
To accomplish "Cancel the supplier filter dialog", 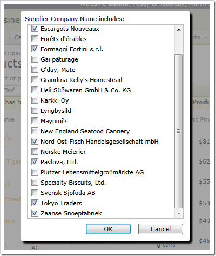I will (x=160, y=229).
